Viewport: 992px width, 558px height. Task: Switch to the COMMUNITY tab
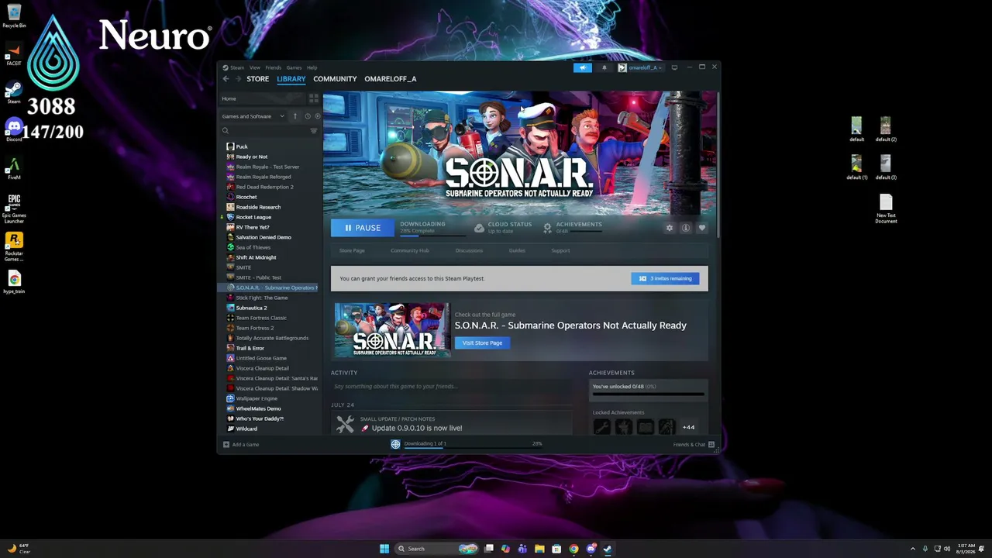335,79
